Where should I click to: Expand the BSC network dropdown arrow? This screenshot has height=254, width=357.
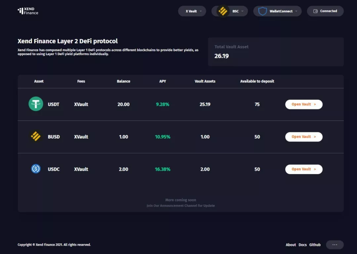[243, 11]
